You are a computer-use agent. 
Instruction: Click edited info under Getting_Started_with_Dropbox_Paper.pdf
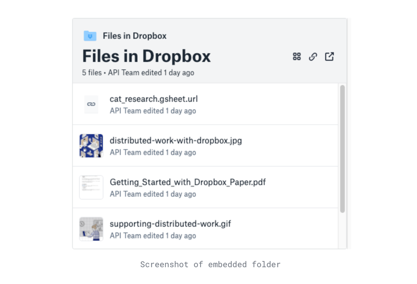point(153,194)
